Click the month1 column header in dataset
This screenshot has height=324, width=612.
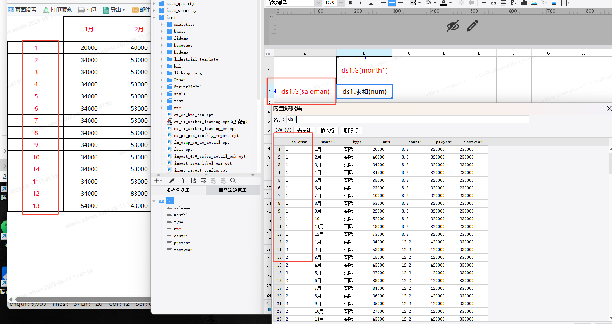click(328, 142)
